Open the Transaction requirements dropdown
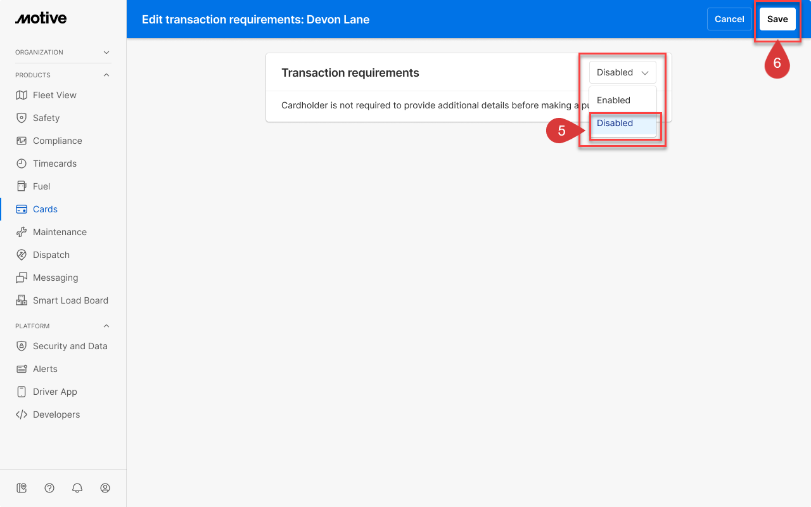Viewport: 811px width, 507px height. point(623,72)
